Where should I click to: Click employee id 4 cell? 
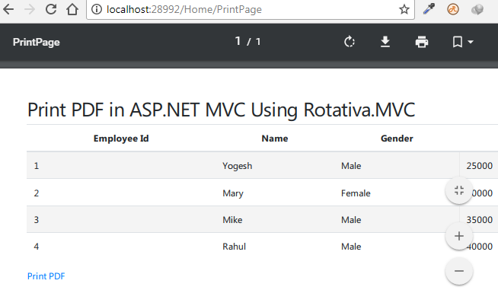tap(37, 247)
